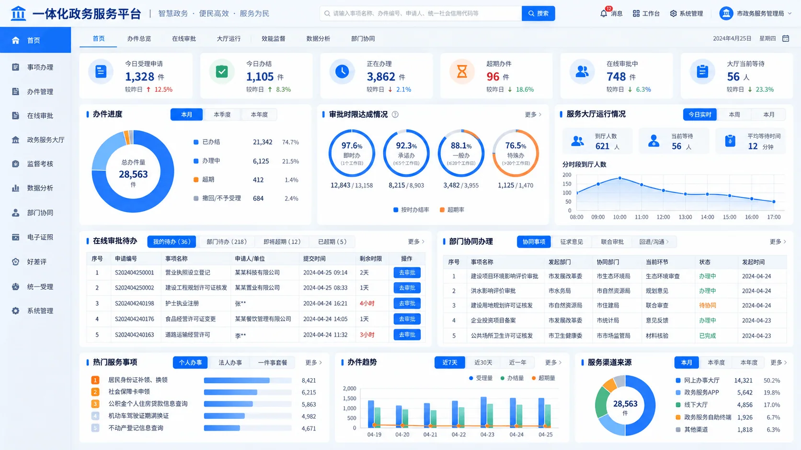Screen dimensions: 801x450
Task: Switch 办件趋势 to 近30天
Action: (x=483, y=362)
